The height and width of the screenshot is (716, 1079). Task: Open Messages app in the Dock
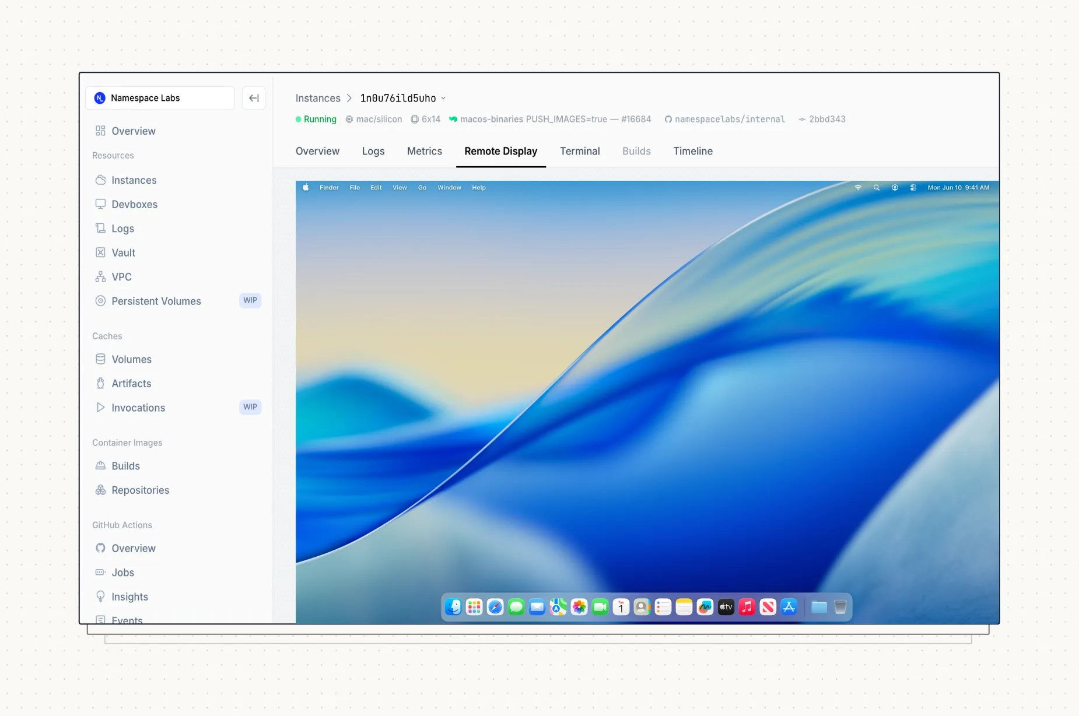pyautogui.click(x=516, y=607)
